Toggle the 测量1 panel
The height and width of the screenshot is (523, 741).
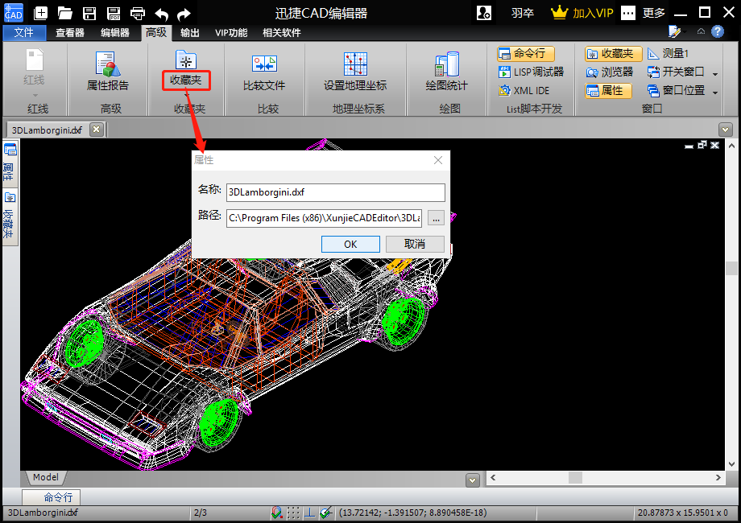point(669,53)
